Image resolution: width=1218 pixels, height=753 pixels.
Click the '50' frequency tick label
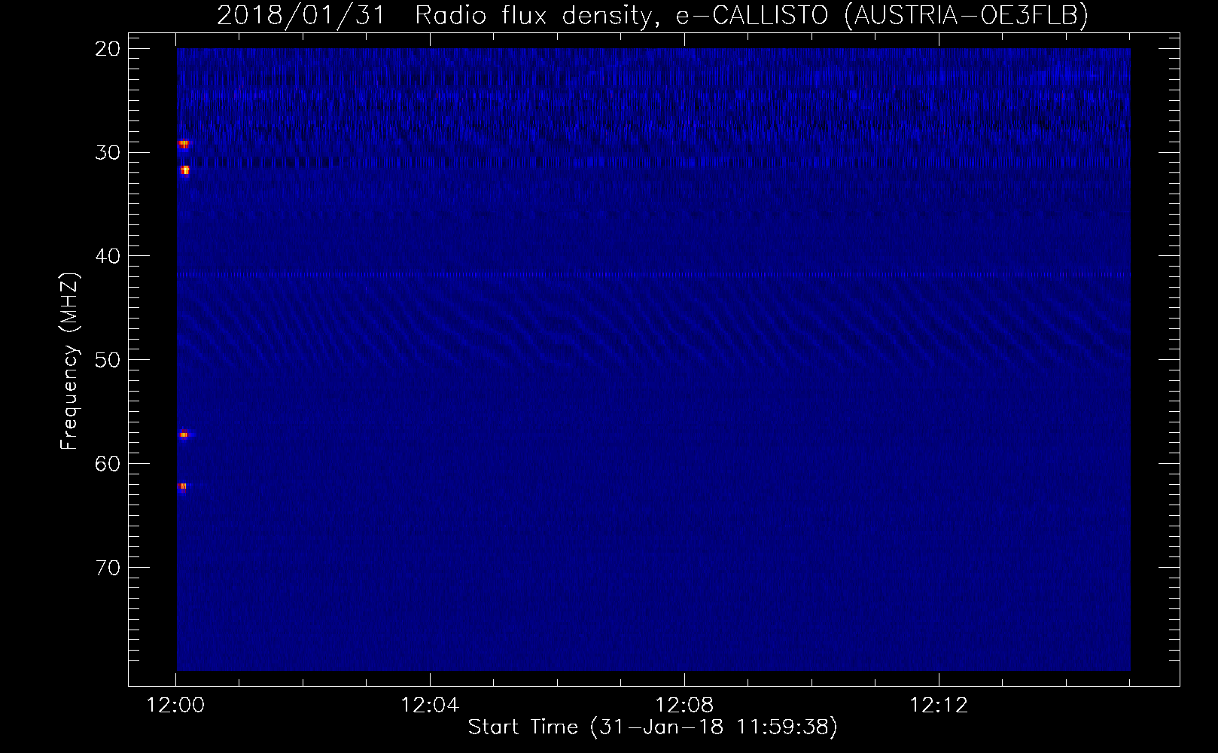pyautogui.click(x=108, y=360)
